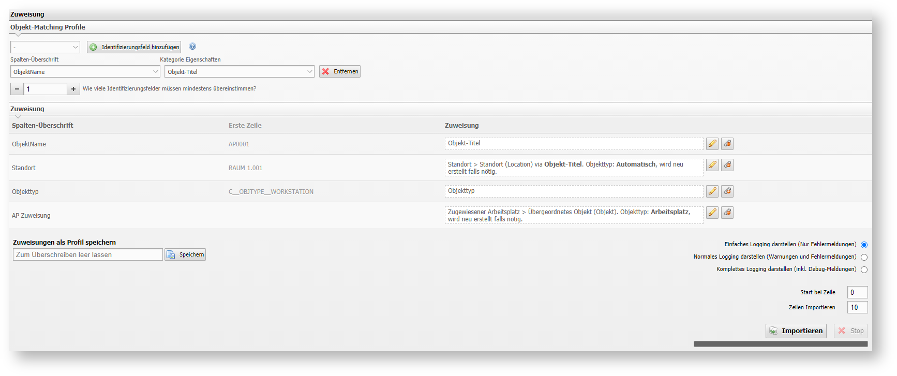Edit the AP Zuweisung row with pencil
The image size is (897, 376).
[x=712, y=213]
